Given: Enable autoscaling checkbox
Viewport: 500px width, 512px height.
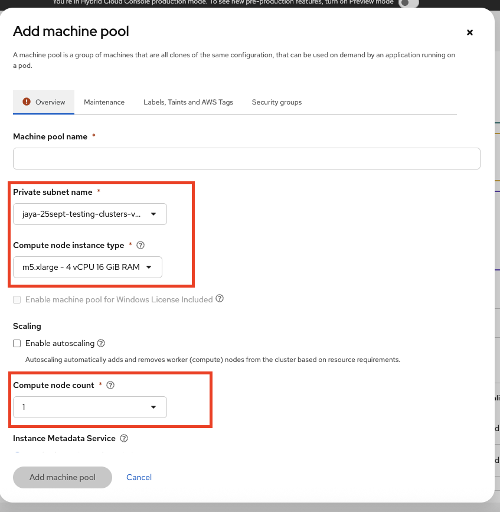Looking at the screenshot, I should click(17, 343).
